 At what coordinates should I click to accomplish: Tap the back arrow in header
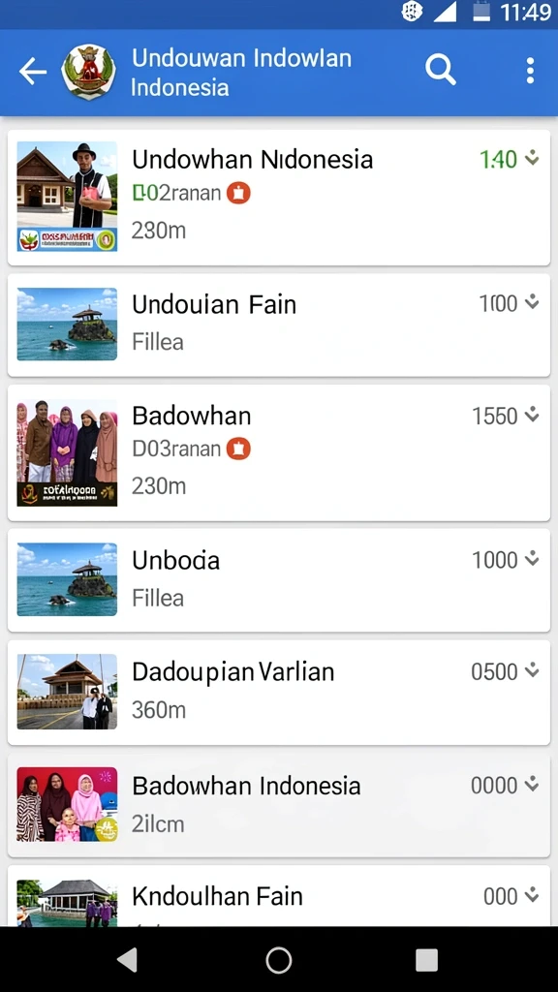pyautogui.click(x=32, y=72)
